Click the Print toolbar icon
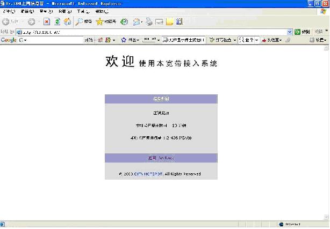The width and height of the screenshot is (330, 229). pyautogui.click(x=149, y=22)
